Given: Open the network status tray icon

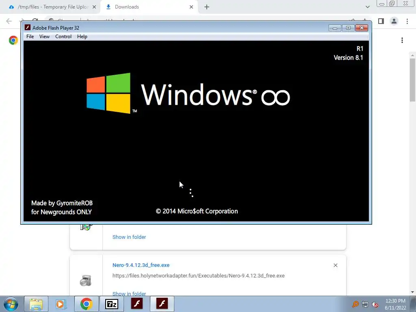Looking at the screenshot, I should tap(365, 304).
